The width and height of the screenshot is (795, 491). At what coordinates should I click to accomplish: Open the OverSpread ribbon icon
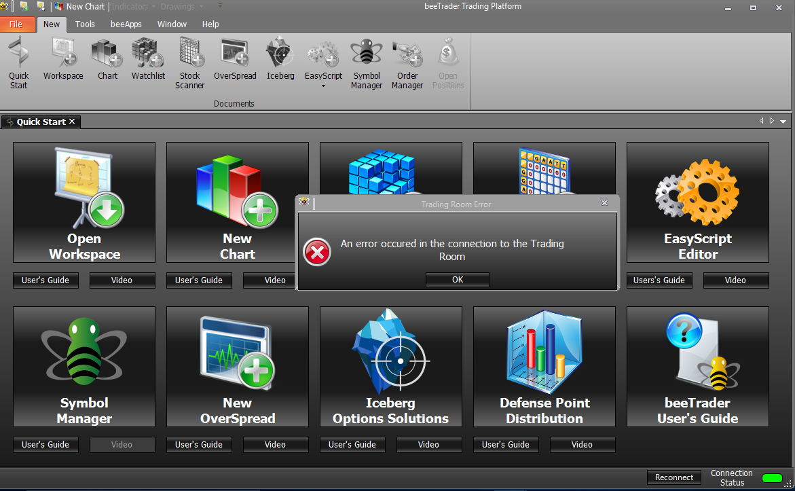[x=235, y=59]
